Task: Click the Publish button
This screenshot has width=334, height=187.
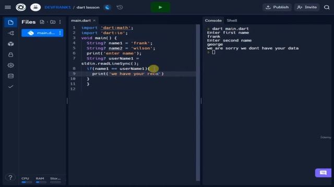Action: click(x=277, y=7)
